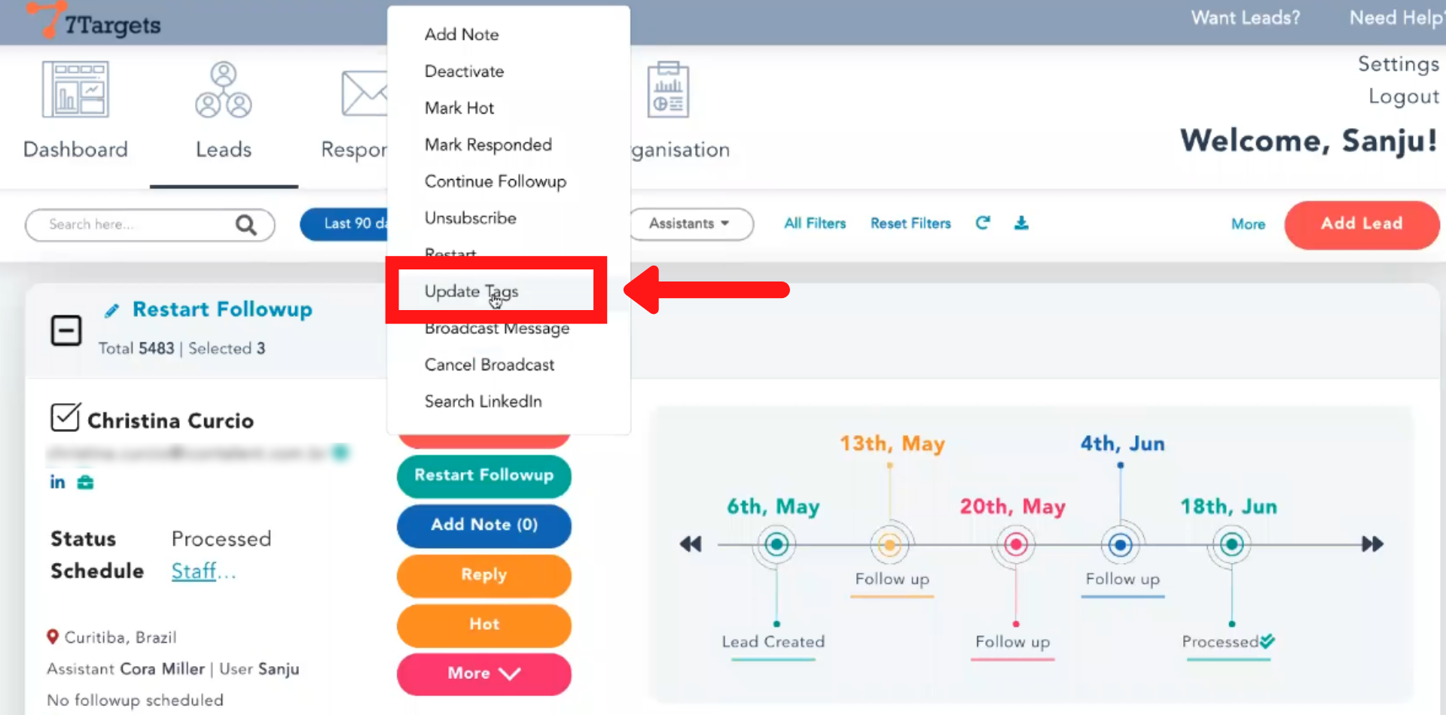
Task: Click the search magnifier icon
Action: 246,225
